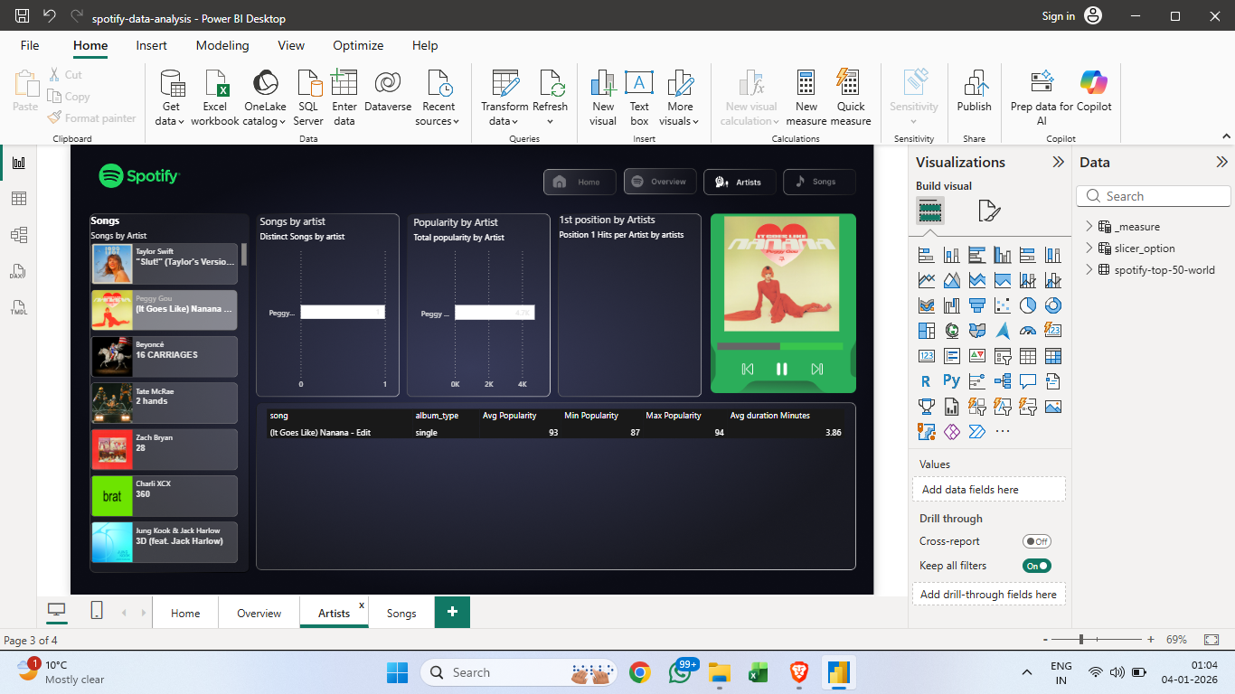
Task: Open DAX query view in left sidebar
Action: pos(19,271)
